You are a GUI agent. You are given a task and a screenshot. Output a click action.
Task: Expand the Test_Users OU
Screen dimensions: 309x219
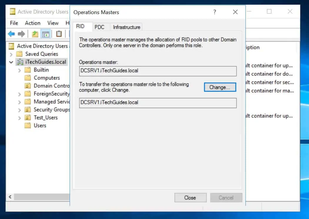click(x=19, y=118)
